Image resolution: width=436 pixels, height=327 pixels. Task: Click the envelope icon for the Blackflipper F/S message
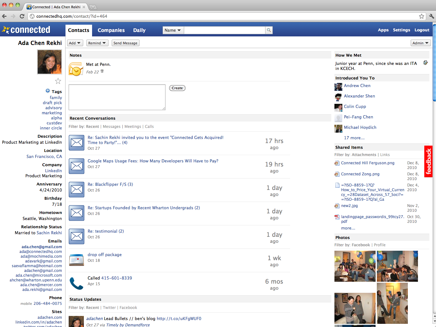tap(77, 190)
